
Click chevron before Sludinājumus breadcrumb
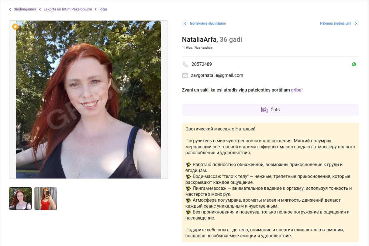(10, 9)
